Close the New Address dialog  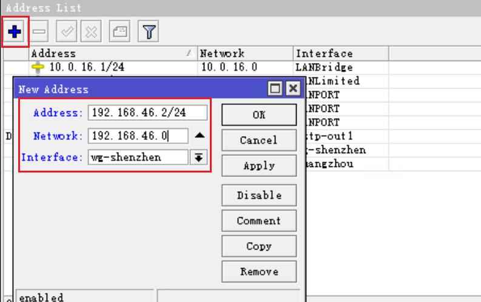293,89
